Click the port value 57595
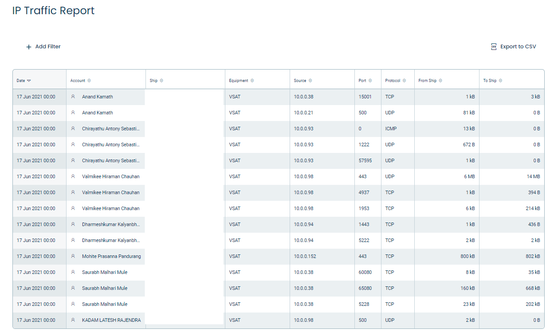Screen dimensions: 554x336 coord(365,160)
